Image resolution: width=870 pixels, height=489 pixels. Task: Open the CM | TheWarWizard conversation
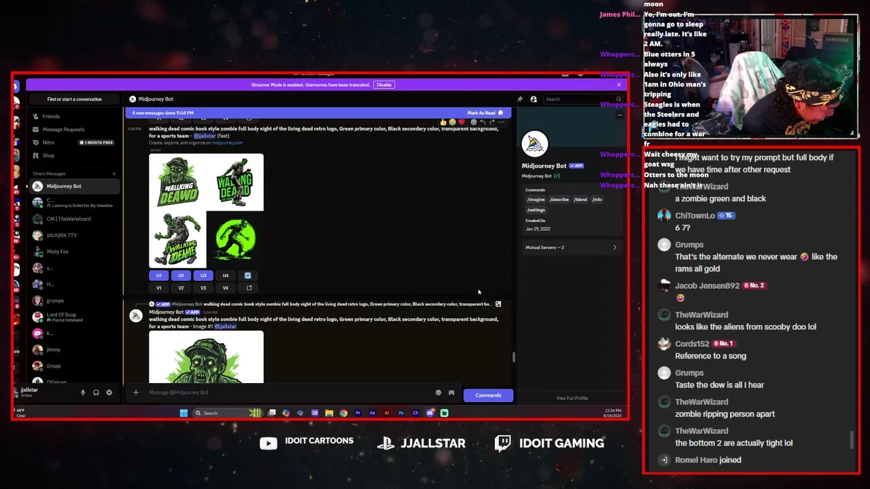coord(75,219)
